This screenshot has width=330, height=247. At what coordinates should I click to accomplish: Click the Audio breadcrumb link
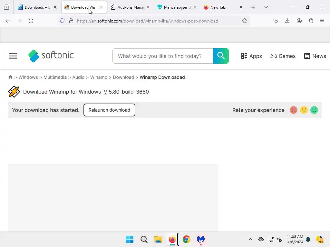[x=78, y=77]
